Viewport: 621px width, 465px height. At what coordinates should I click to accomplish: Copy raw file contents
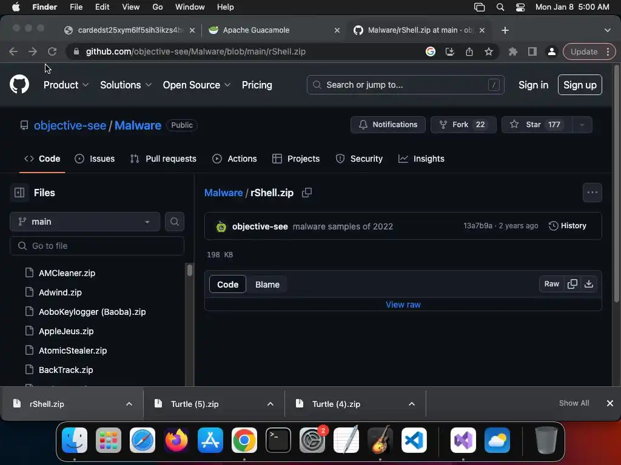click(x=572, y=284)
